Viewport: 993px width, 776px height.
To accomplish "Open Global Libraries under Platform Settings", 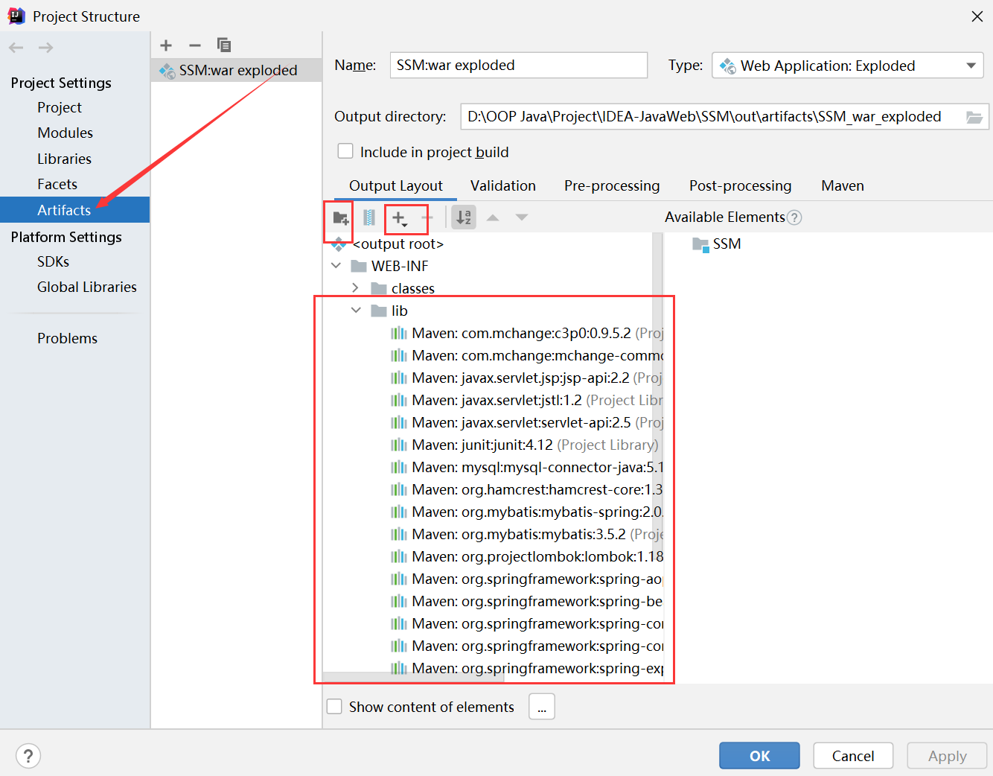I will pyautogui.click(x=87, y=287).
